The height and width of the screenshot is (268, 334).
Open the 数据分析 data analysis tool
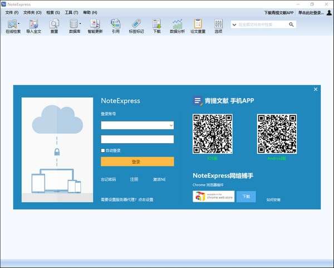[x=177, y=25]
